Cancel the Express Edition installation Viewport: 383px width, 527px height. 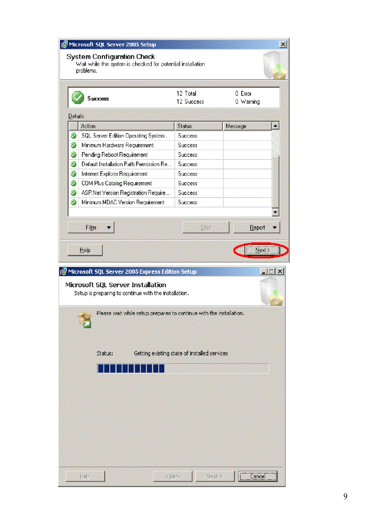258,476
